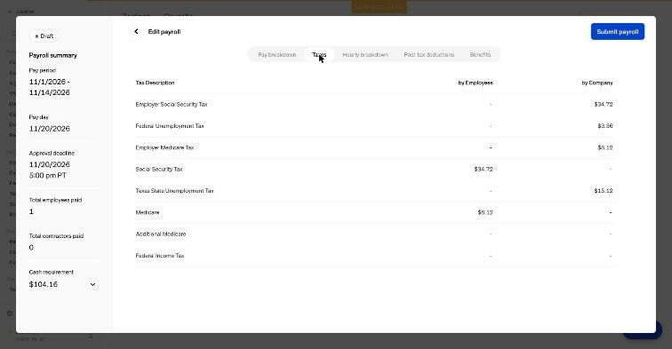Click the Tax Description column header
The image size is (672, 349).
tap(155, 83)
